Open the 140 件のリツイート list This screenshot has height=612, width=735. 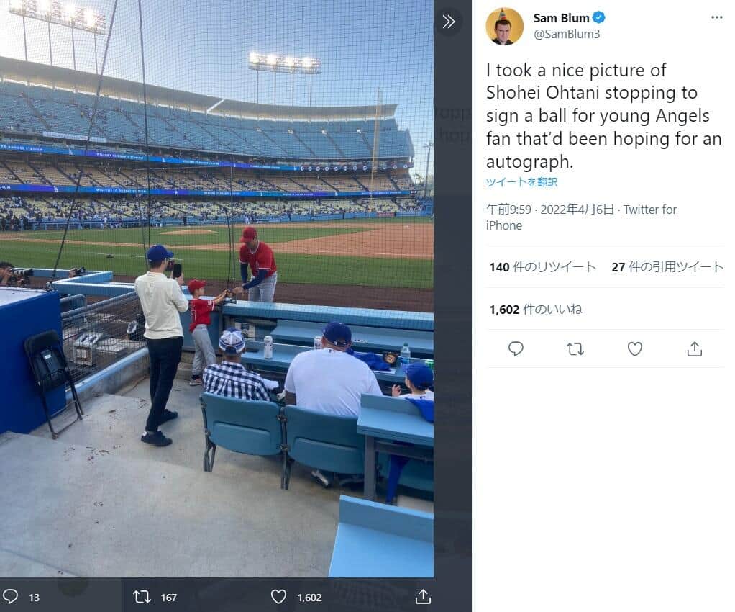542,266
